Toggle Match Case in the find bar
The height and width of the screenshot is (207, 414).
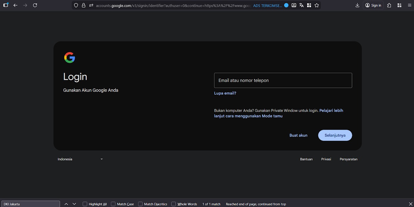tap(113, 204)
